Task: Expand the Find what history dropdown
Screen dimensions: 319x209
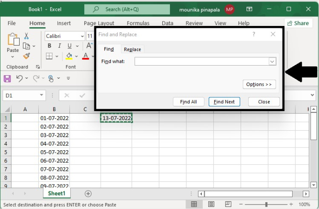Action: [x=273, y=61]
